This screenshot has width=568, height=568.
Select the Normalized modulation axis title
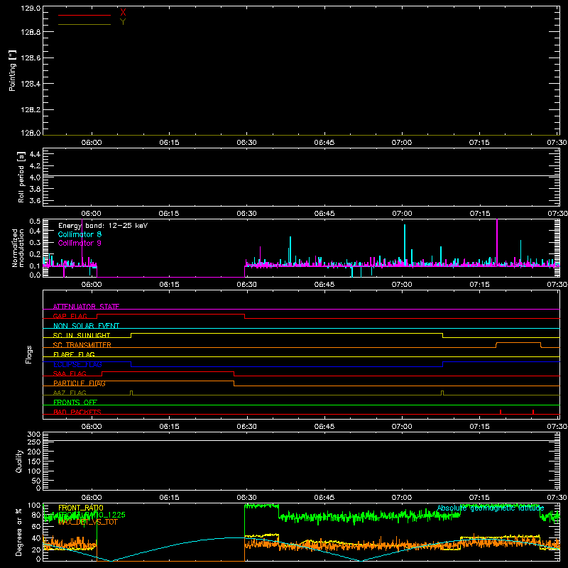[18, 248]
